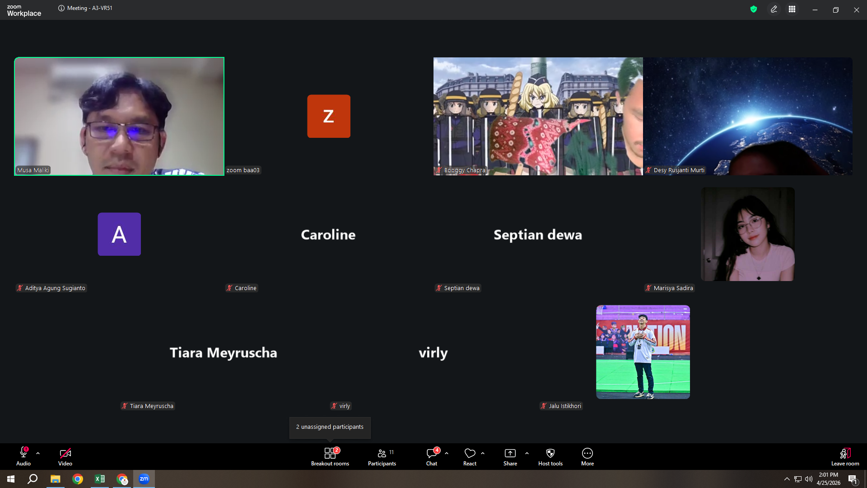Open the view layout grid icon

pos(792,9)
